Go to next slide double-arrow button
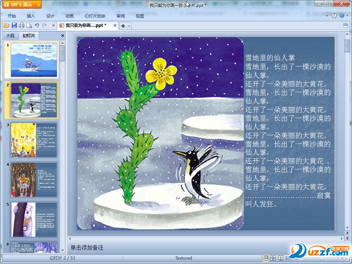The width and height of the screenshot is (352, 264). [x=347, y=238]
